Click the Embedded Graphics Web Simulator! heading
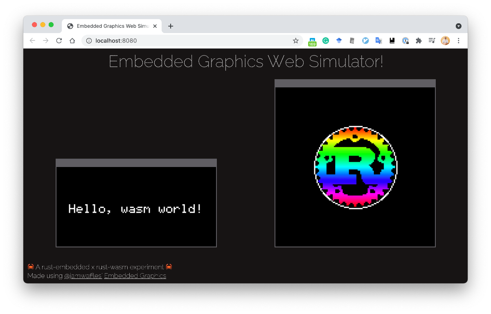Viewport: 491px width, 314px height. [x=245, y=62]
